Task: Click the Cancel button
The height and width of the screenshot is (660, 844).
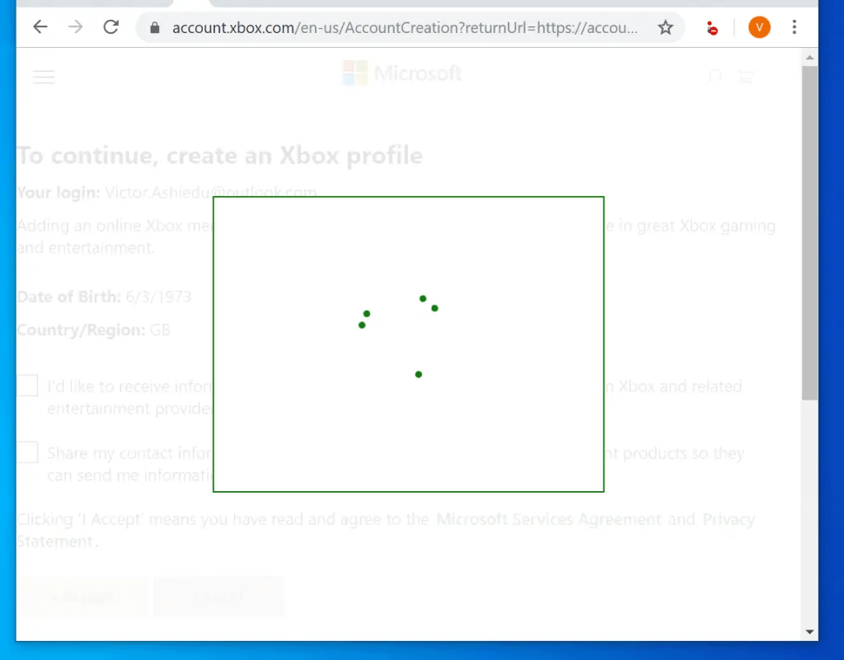Action: (x=218, y=596)
